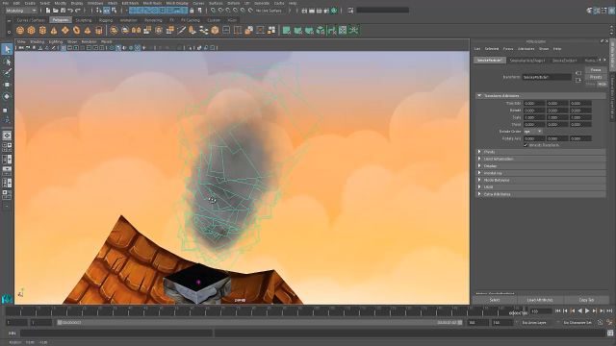Toggle the selection lock icon in status line

coord(192,11)
